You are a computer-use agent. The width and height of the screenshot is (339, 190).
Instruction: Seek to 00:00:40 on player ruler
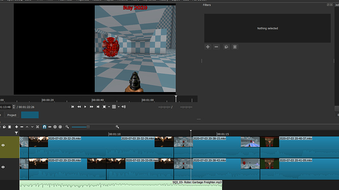98,100
